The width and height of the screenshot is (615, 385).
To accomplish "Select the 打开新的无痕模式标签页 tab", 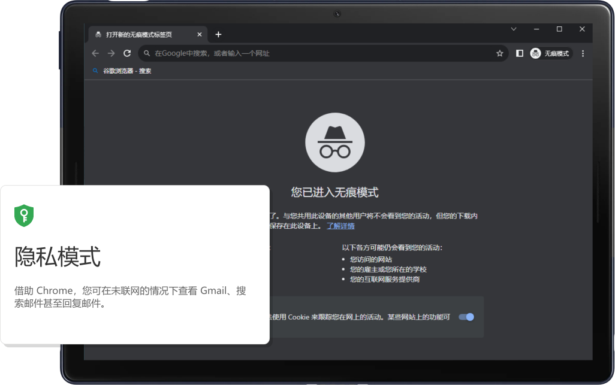I will pos(148,35).
